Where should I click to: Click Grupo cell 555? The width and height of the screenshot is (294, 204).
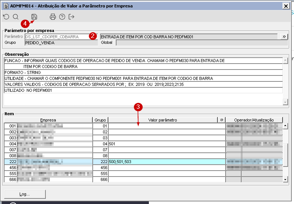(x=100, y=174)
